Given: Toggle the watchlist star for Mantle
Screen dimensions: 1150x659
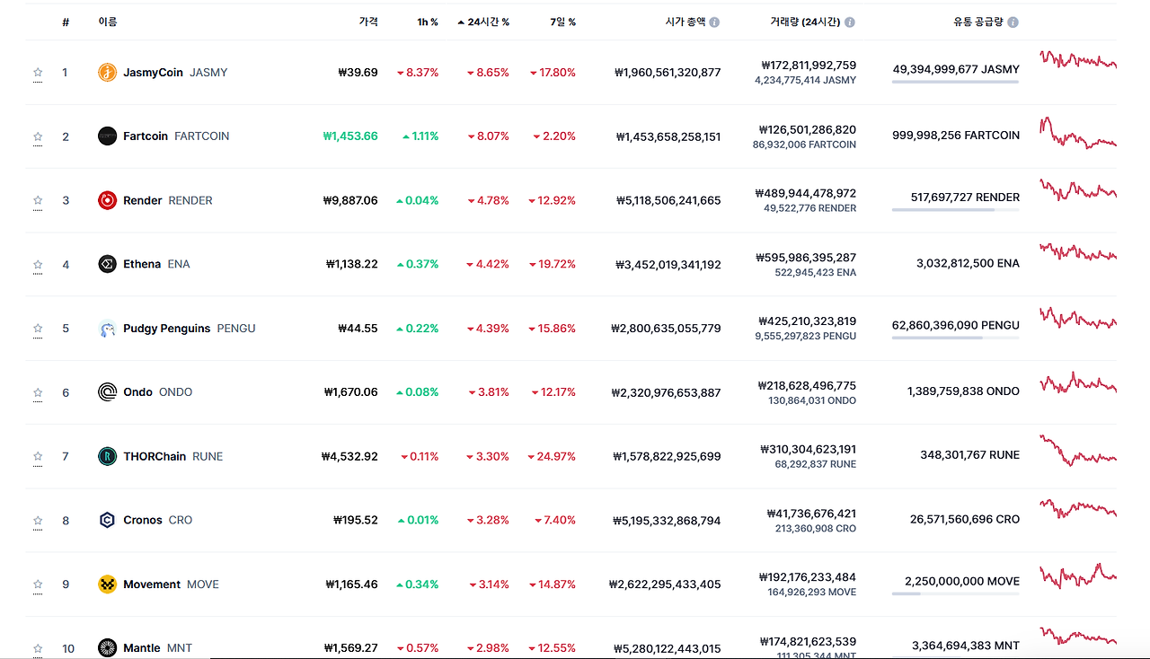Looking at the screenshot, I should click(x=38, y=648).
